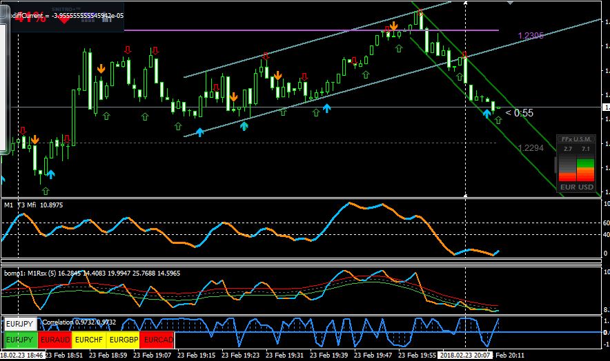Choose the yellow EURCHF pair button
Screen dimensions: 610x361
click(x=89, y=340)
